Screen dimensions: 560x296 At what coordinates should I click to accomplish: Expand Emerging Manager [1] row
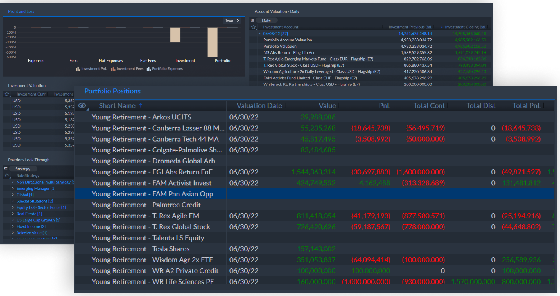13,188
